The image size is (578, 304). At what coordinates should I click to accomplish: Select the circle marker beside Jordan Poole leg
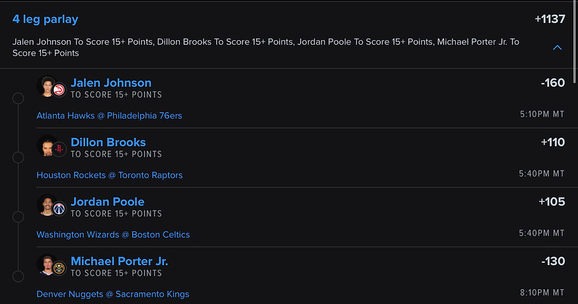(18, 217)
